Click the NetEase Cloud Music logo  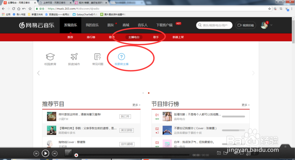37,25
